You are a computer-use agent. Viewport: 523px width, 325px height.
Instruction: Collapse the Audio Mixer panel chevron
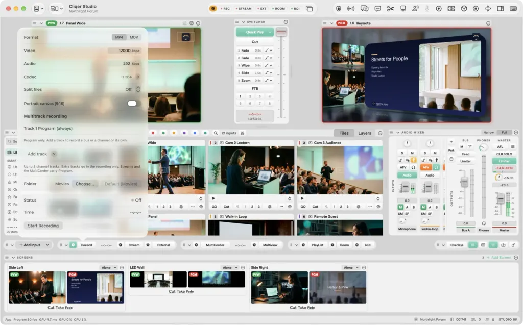click(x=397, y=132)
